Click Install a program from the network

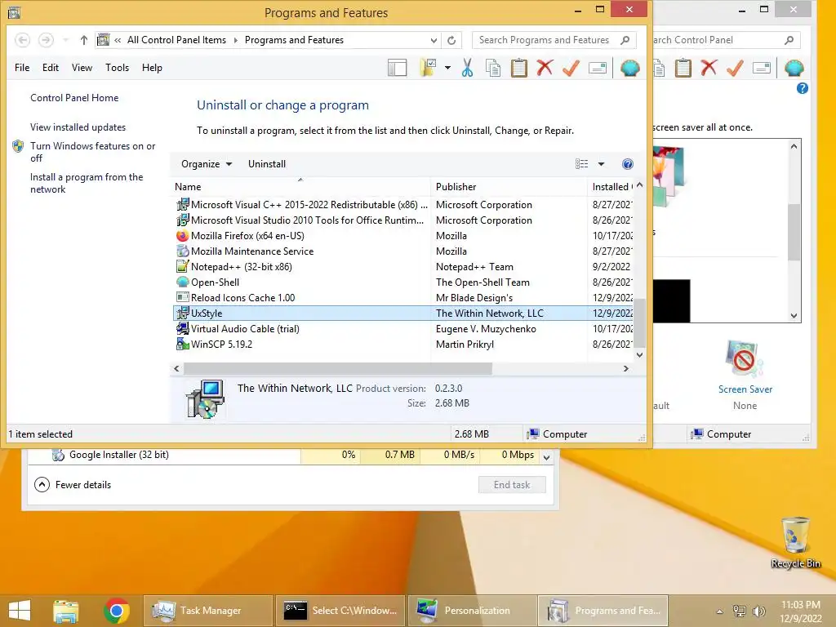(x=87, y=183)
